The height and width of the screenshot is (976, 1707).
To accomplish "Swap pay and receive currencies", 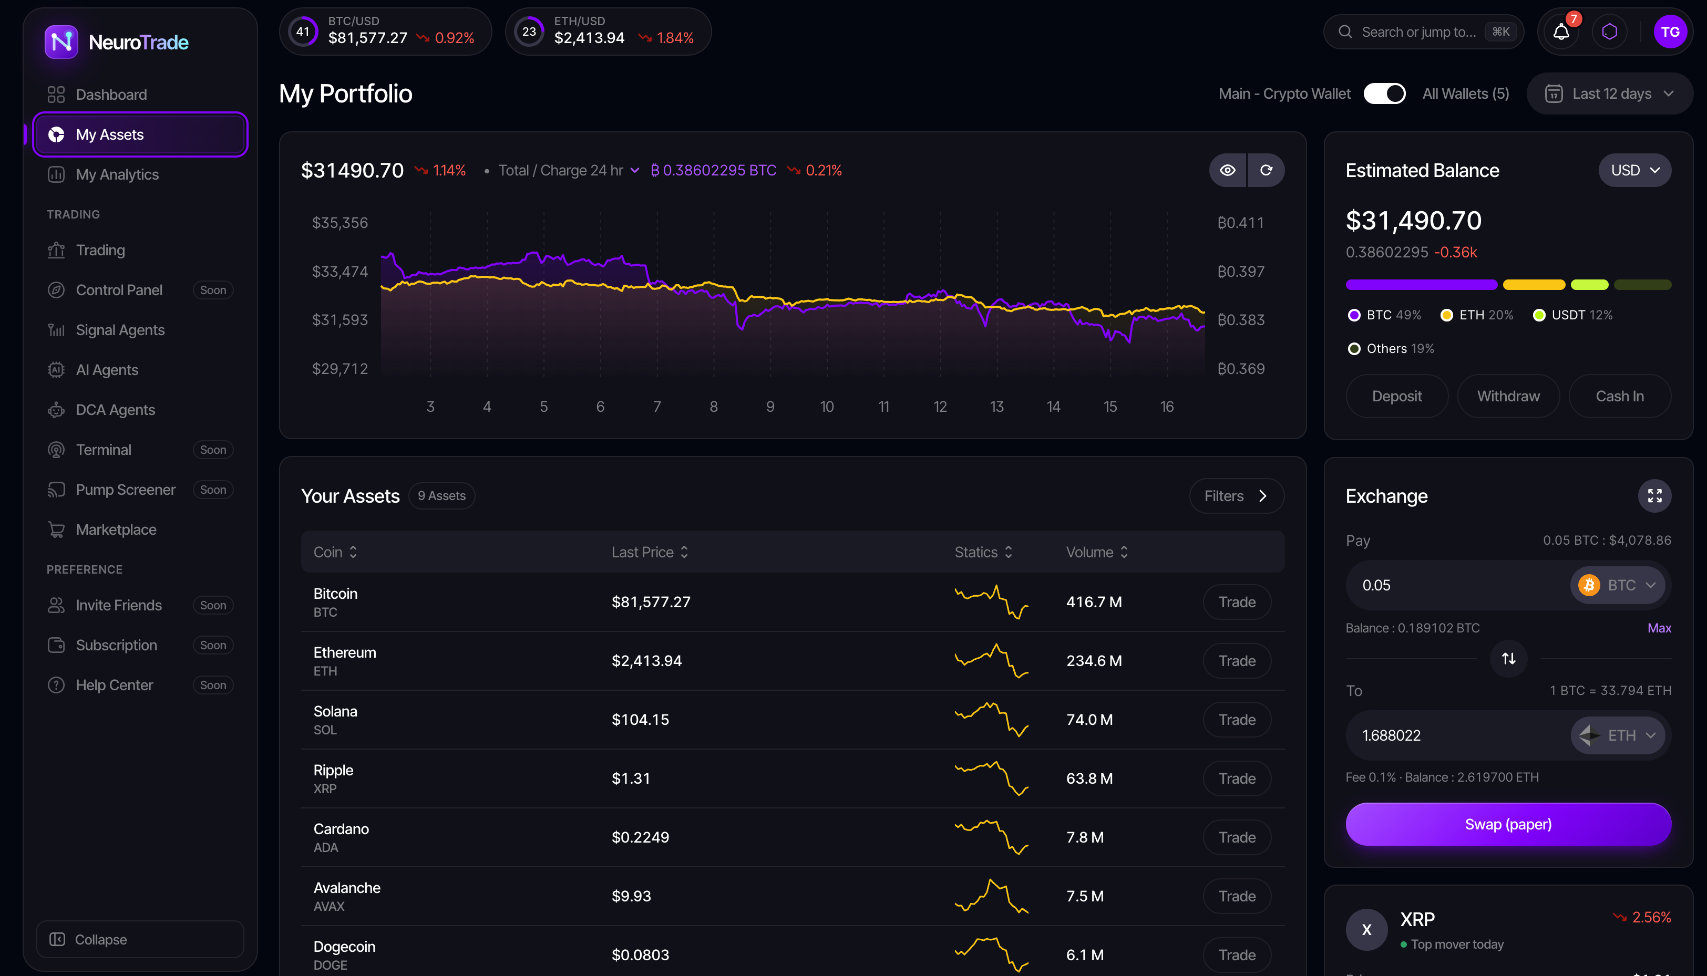I will click(x=1508, y=659).
